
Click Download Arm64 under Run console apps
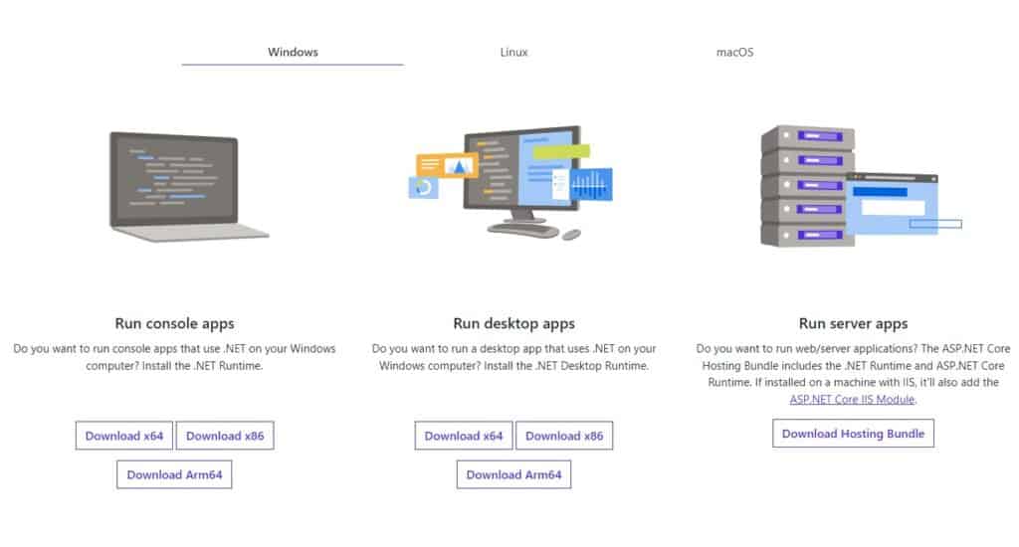[x=174, y=474]
